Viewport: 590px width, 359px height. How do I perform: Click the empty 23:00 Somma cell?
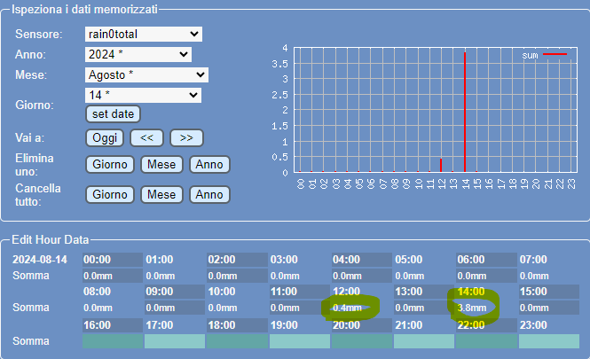[549, 341]
